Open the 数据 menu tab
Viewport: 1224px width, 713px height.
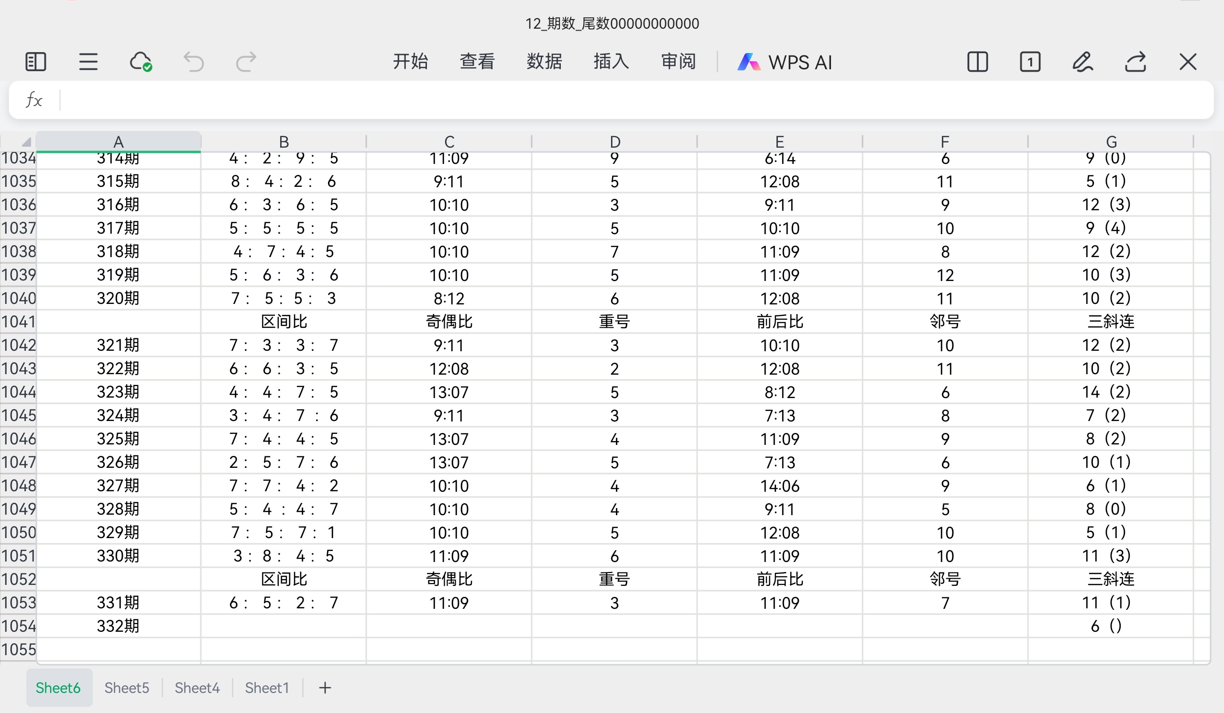(544, 62)
